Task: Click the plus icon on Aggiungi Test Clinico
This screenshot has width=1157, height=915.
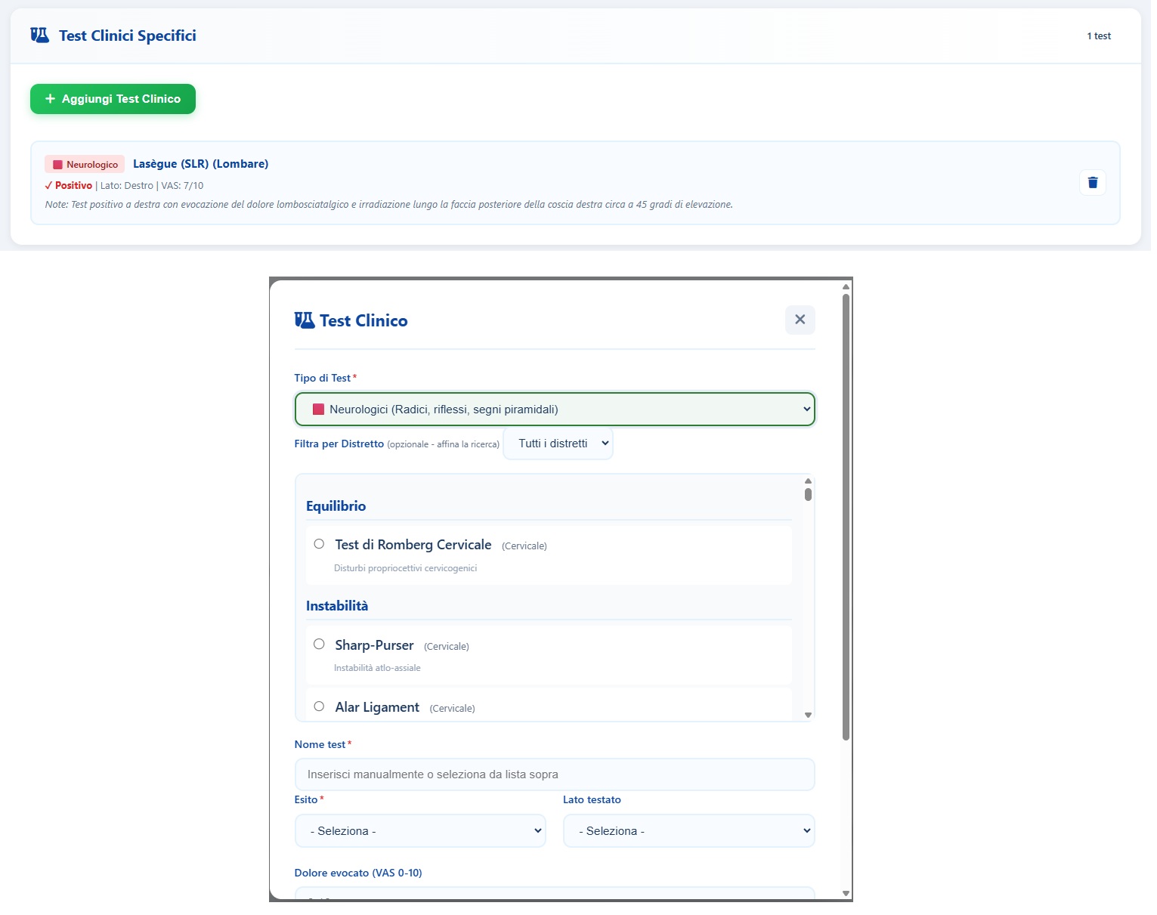Action: pos(50,98)
